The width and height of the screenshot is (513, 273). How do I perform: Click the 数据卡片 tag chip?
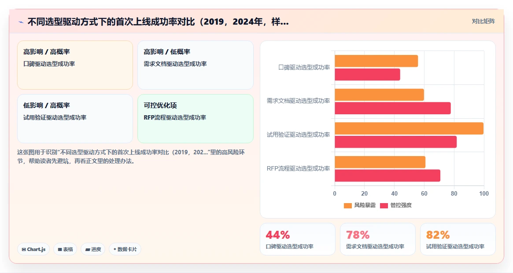pyautogui.click(x=125, y=249)
